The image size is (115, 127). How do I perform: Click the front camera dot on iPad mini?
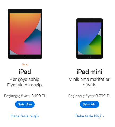(x=90, y=21)
